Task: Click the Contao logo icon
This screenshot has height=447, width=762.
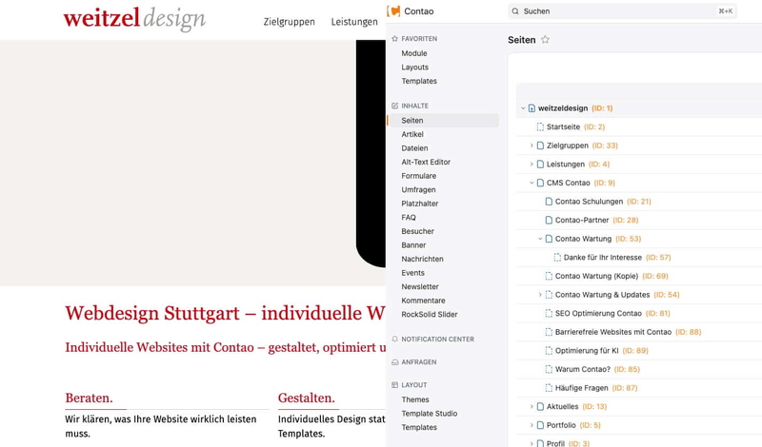Action: coord(393,11)
